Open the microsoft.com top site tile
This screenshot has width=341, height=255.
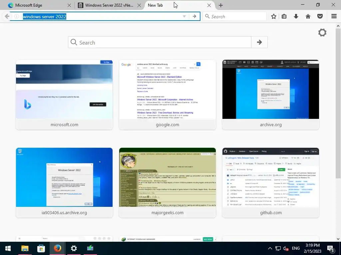tap(64, 95)
